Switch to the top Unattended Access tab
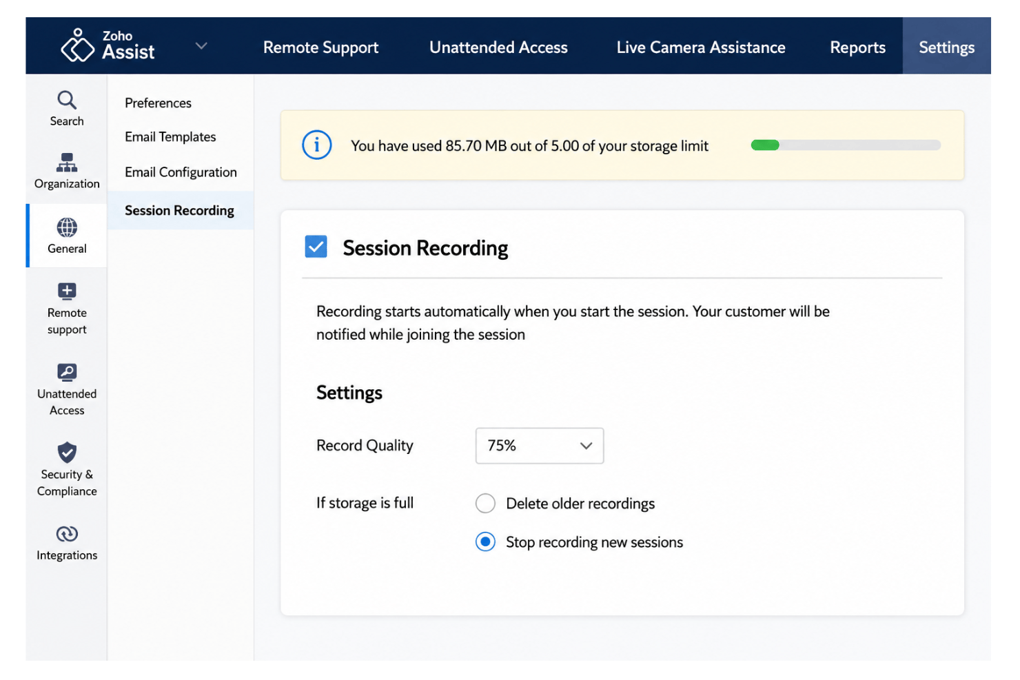The height and width of the screenshot is (680, 1020). point(498,48)
